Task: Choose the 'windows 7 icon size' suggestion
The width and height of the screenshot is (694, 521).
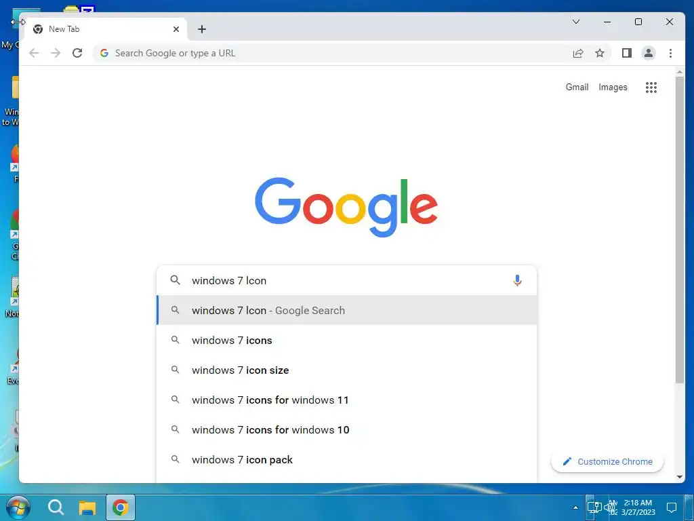Action: [x=346, y=370]
